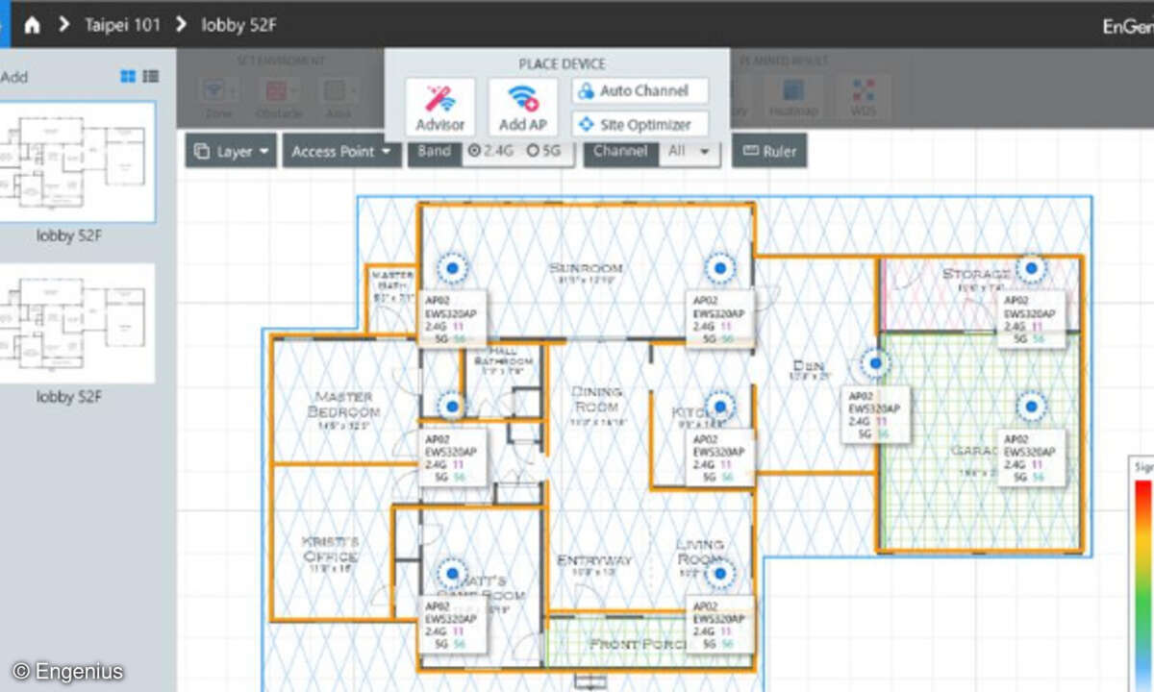
Task: Launch the Site Optimizer
Action: [x=640, y=124]
